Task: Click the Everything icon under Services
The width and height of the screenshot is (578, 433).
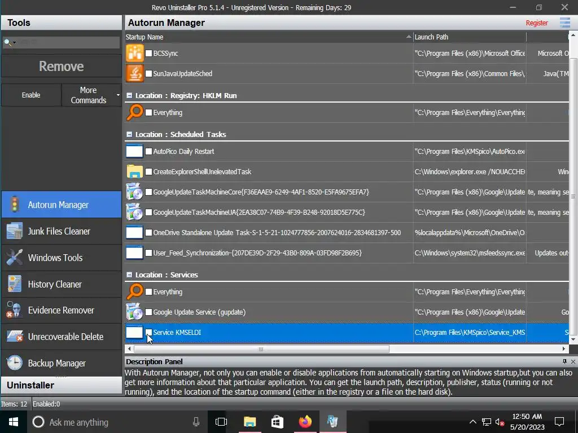Action: [134, 291]
